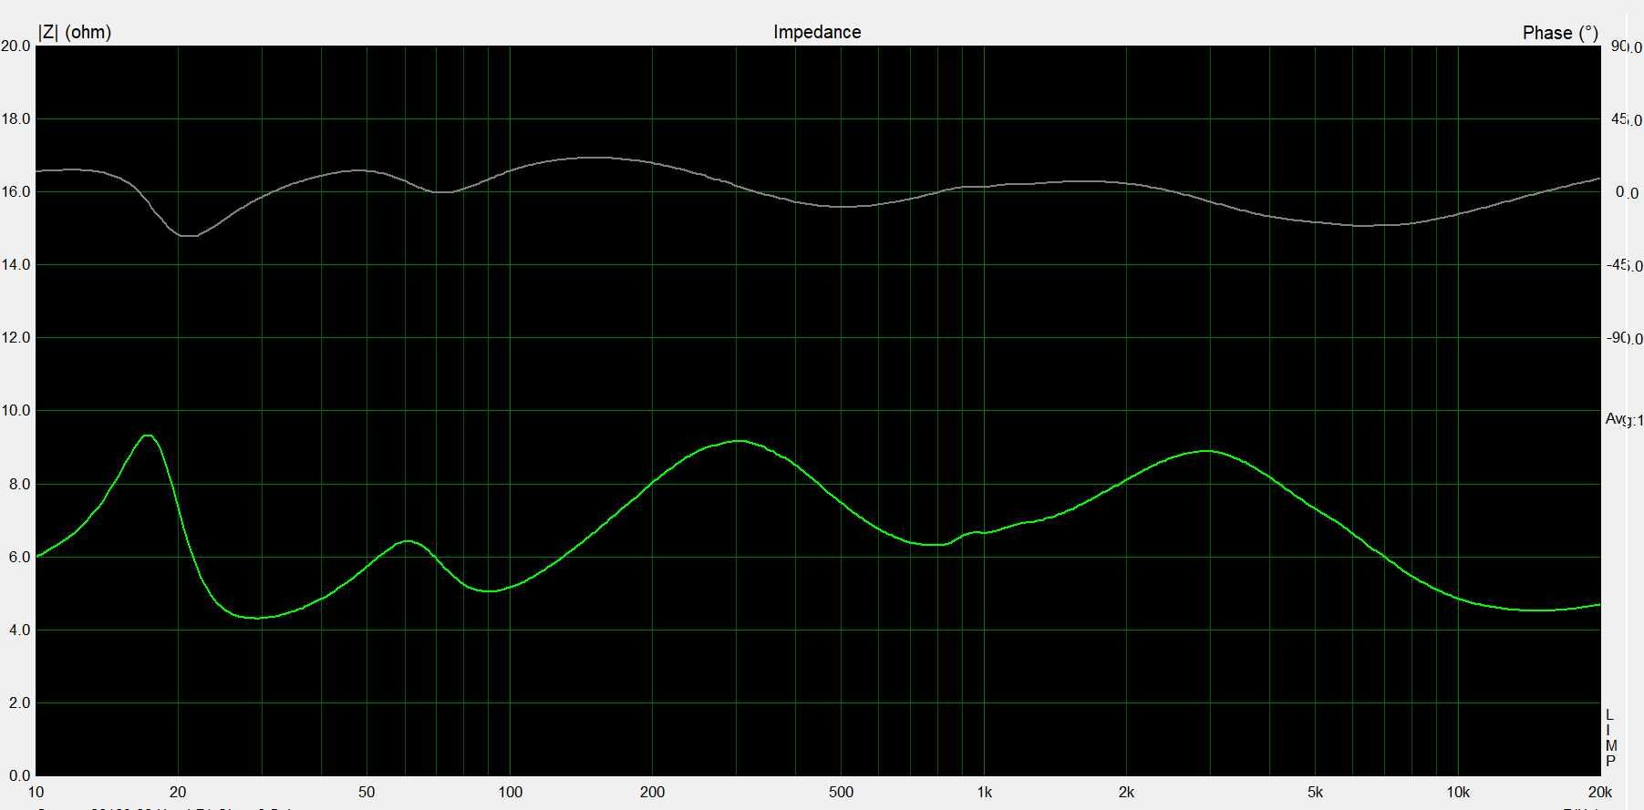Click the positive 45.0 phase axis value
Screen dimensions: 1644x810
tap(1626, 119)
